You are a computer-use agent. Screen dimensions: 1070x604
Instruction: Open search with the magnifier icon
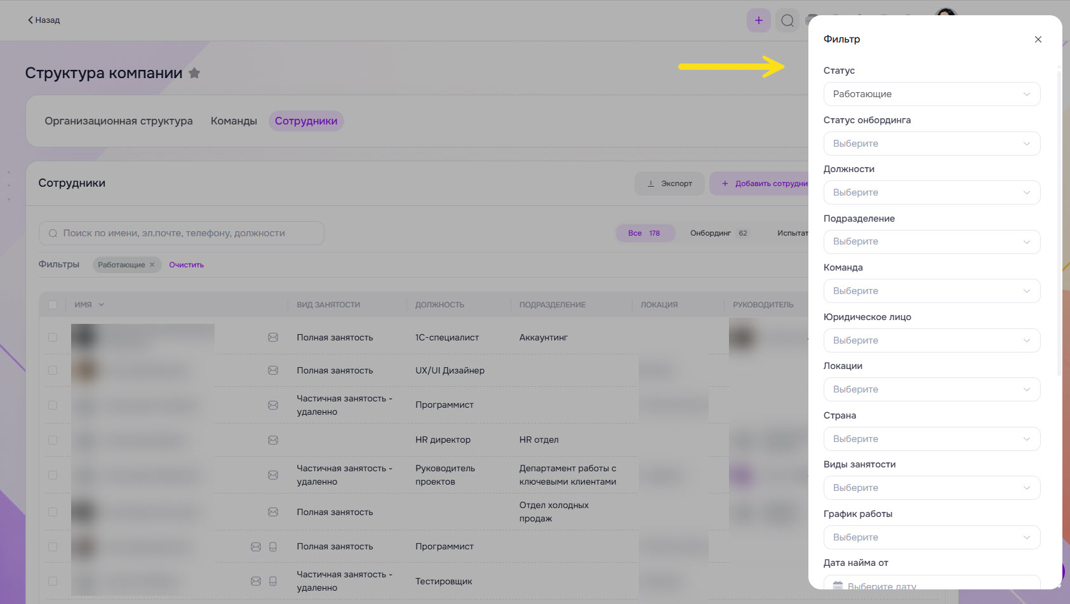point(787,20)
